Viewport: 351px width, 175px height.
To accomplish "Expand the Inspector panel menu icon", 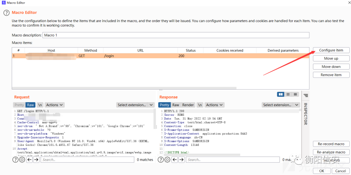I will 306,95.
